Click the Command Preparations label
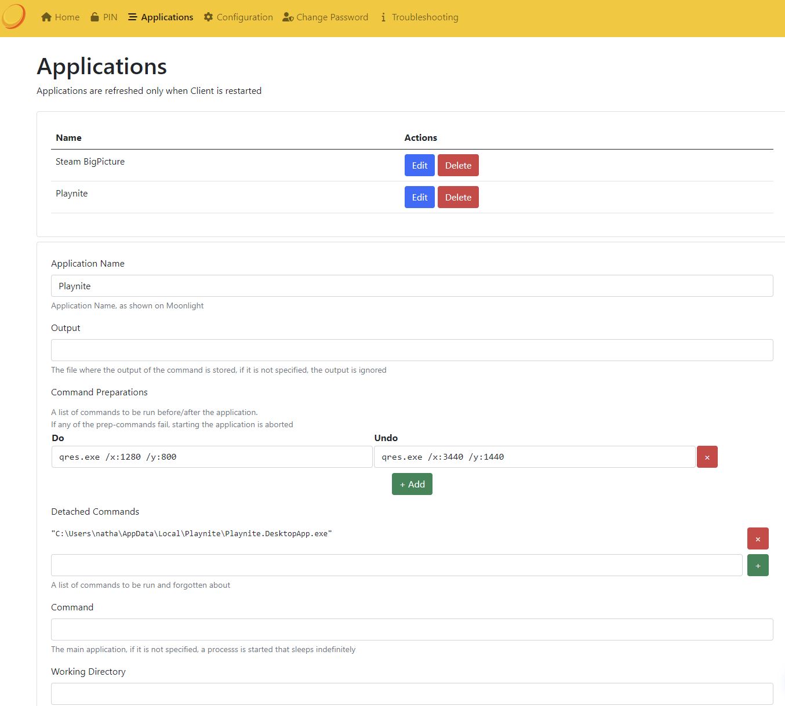 tap(99, 392)
